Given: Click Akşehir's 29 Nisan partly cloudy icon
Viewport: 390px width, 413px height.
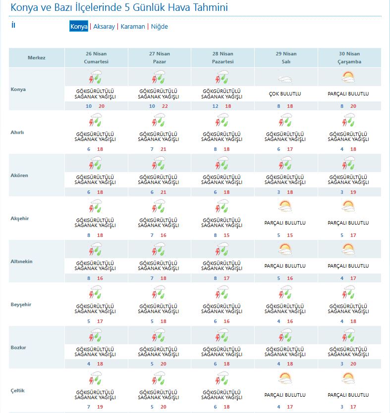Looking at the screenshot, I should [285, 207].
